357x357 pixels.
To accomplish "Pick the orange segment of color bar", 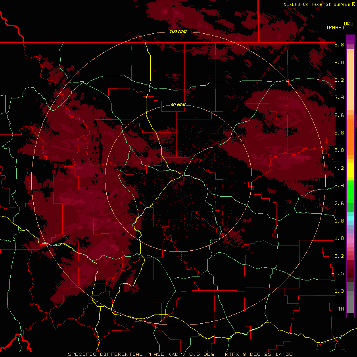I will (350, 136).
